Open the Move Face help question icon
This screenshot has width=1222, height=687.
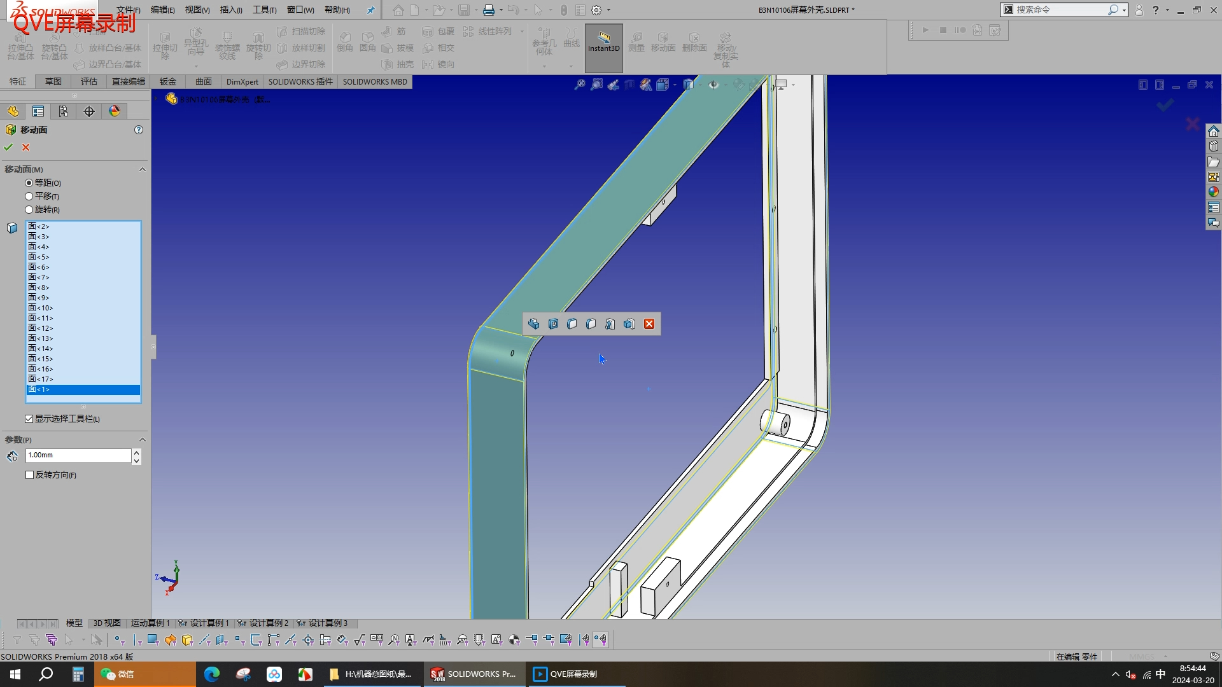[139, 130]
